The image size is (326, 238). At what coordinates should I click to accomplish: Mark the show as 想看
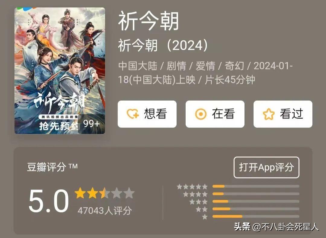coord(147,114)
